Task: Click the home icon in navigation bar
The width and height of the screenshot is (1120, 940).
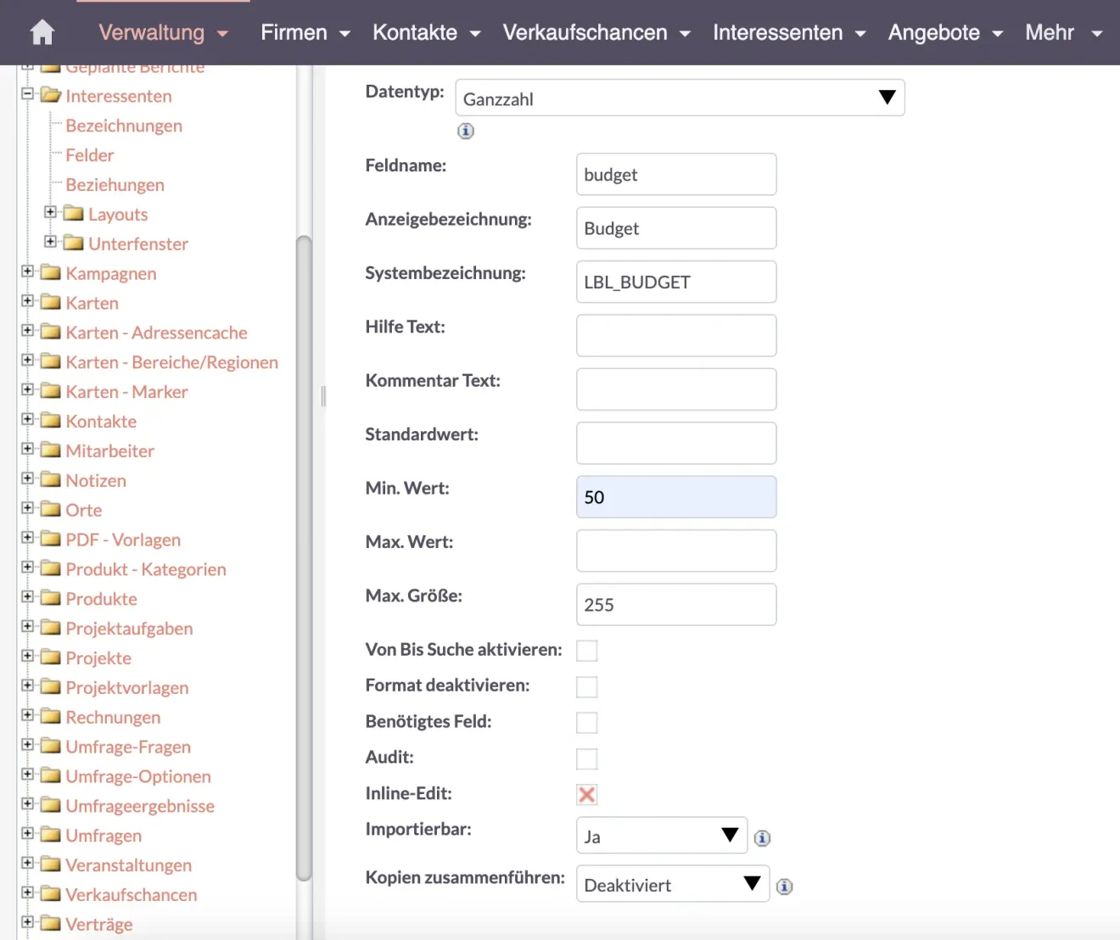Action: (x=42, y=33)
